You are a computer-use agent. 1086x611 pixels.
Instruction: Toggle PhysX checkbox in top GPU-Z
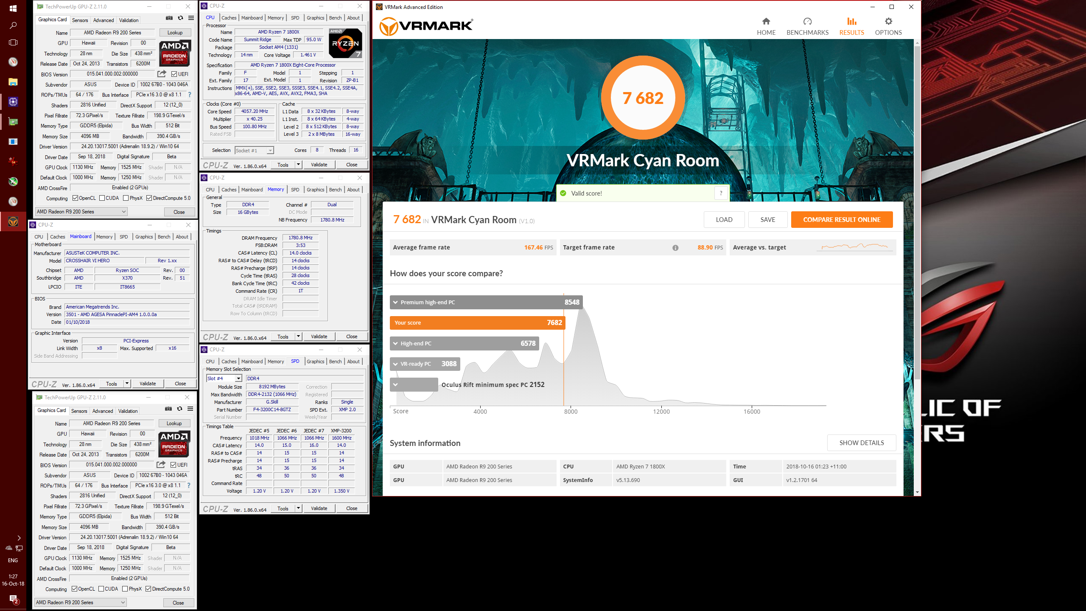126,198
